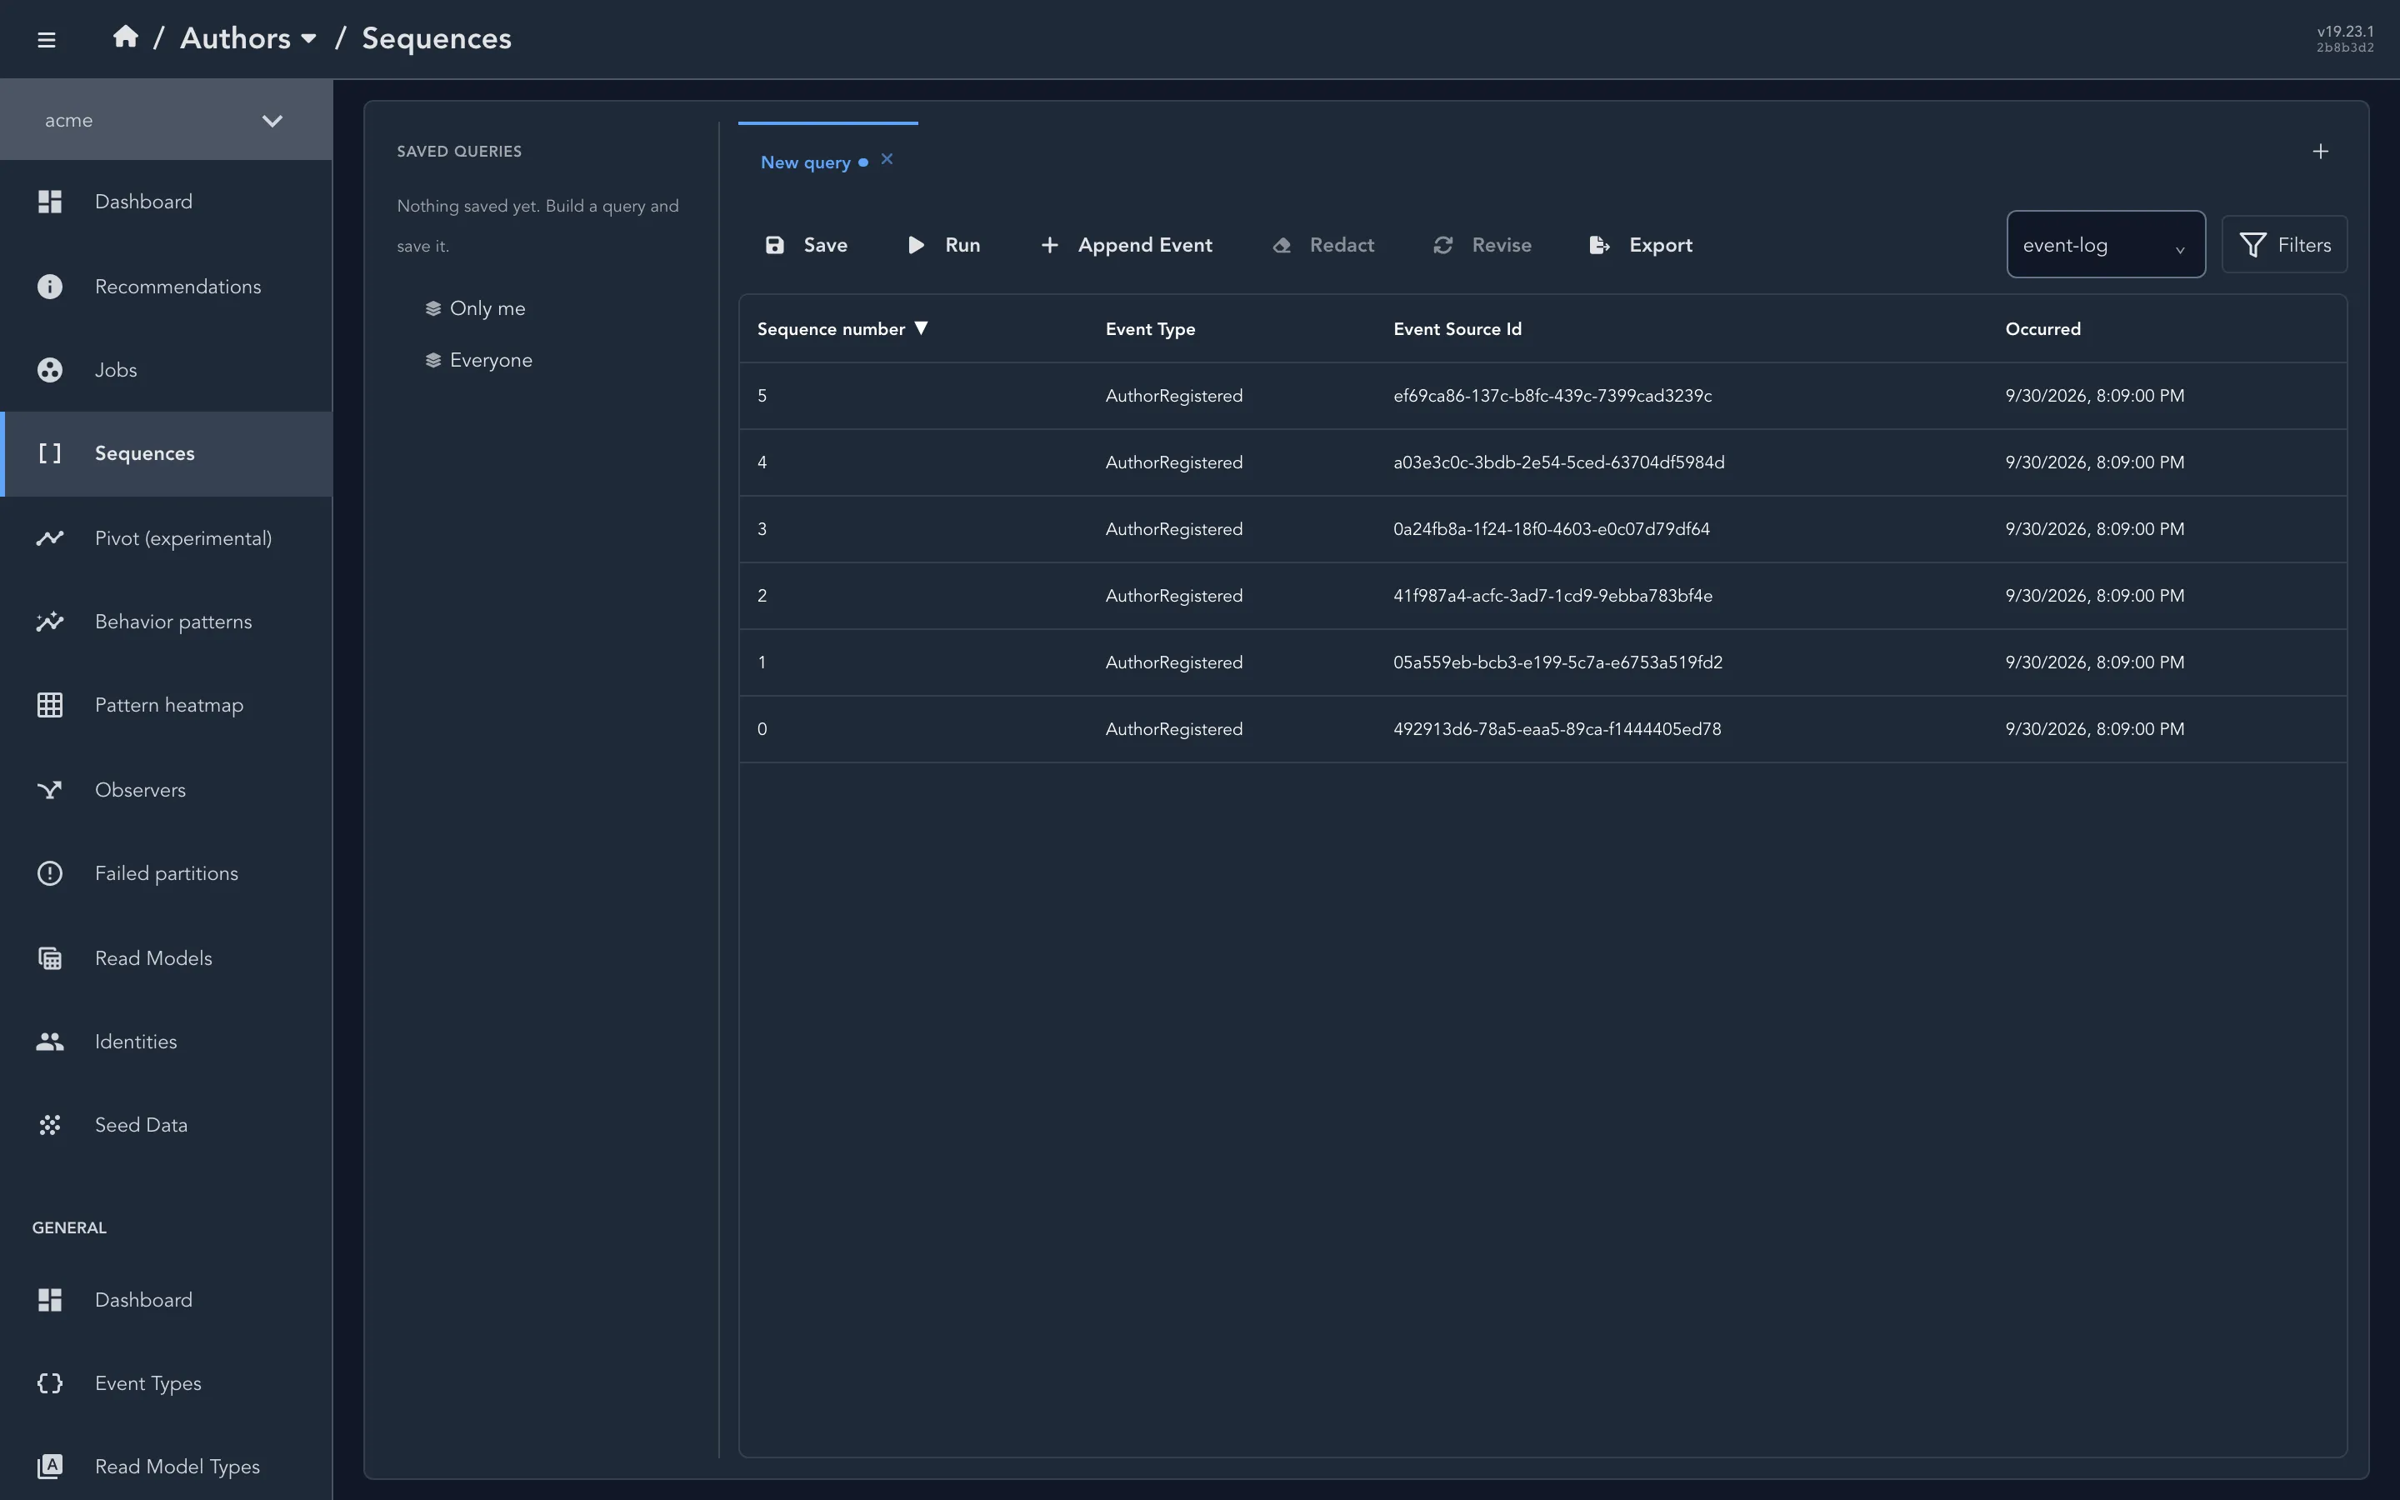Expand the Only me saved queries
The width and height of the screenshot is (2400, 1500).
click(x=475, y=308)
